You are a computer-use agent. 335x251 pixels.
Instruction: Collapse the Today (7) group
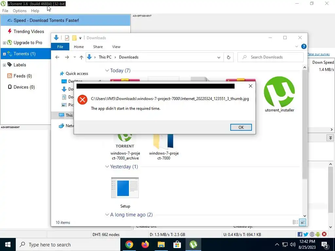107,71
